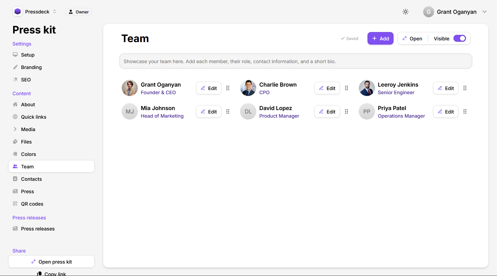Click the drag handle for Leeroy Jenkins
The width and height of the screenshot is (497, 276).
coord(465,88)
